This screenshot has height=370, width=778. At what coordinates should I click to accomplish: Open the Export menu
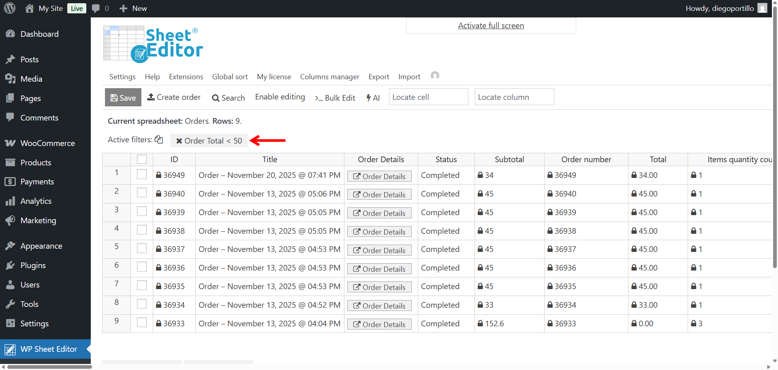(378, 77)
